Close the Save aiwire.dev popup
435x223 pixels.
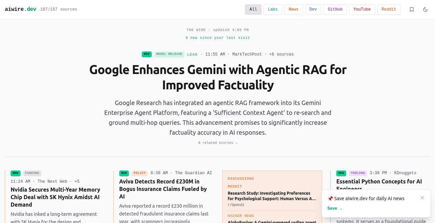coord(422,198)
